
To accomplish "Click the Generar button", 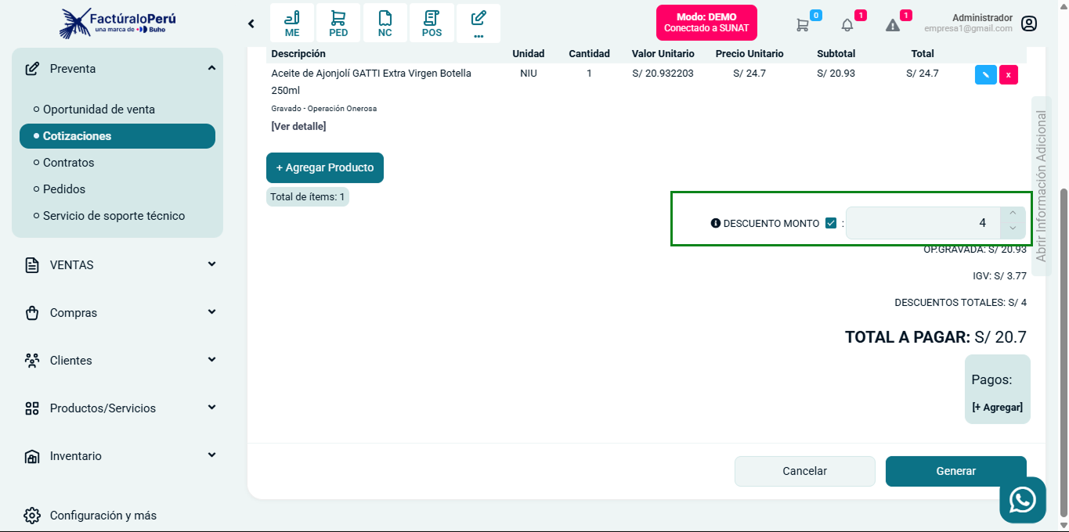I will (x=955, y=471).
